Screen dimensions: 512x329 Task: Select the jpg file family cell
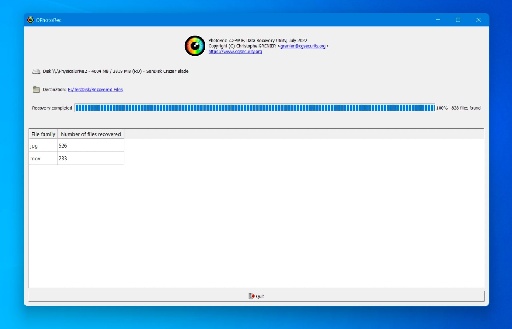click(x=43, y=146)
